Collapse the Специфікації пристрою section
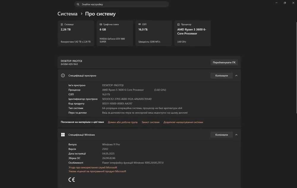The width and height of the screenshot is (297, 188). (236, 75)
